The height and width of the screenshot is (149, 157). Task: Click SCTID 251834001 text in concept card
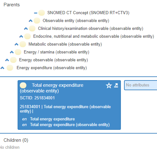click(x=37, y=98)
